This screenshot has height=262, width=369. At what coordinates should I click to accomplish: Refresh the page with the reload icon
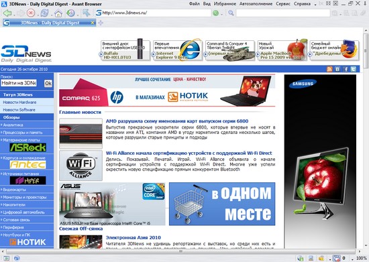pos(44,13)
